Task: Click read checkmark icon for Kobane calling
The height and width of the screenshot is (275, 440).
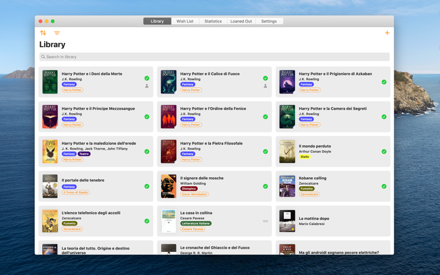Action: (x=384, y=186)
